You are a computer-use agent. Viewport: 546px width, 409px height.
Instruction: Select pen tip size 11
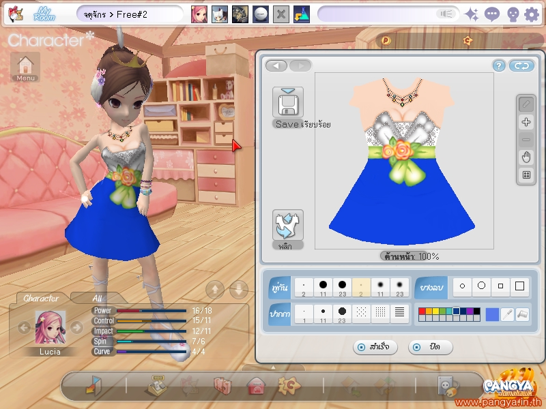(x=323, y=314)
